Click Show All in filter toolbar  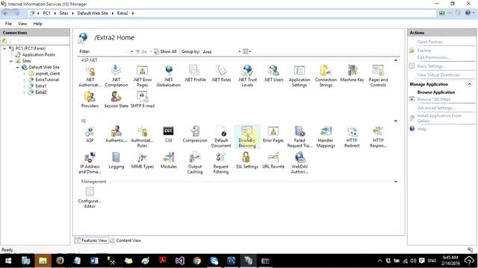pyautogui.click(x=165, y=51)
